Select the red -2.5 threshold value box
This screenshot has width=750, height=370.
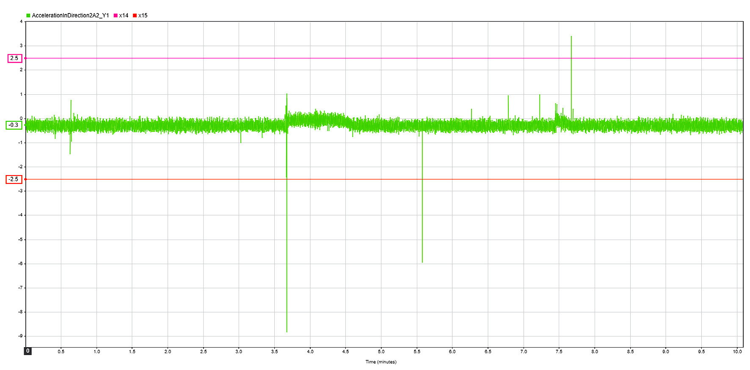(x=14, y=179)
